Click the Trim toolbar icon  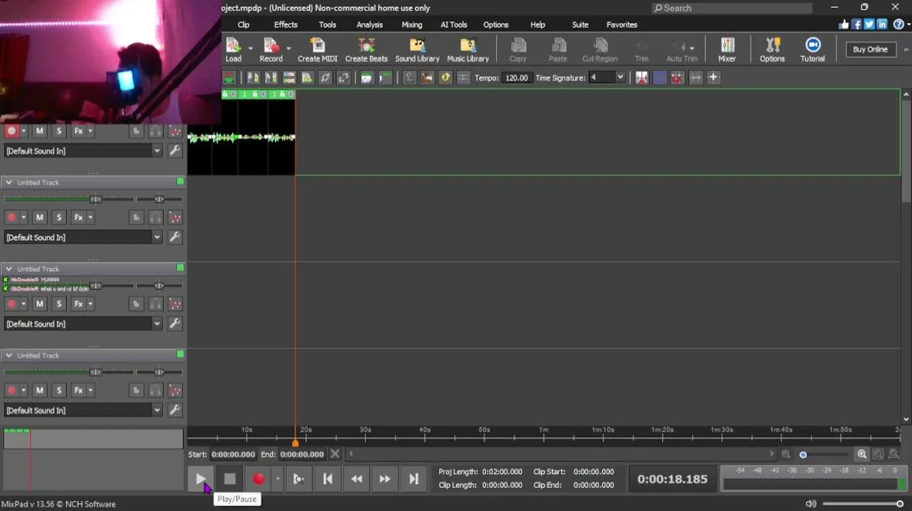(641, 50)
